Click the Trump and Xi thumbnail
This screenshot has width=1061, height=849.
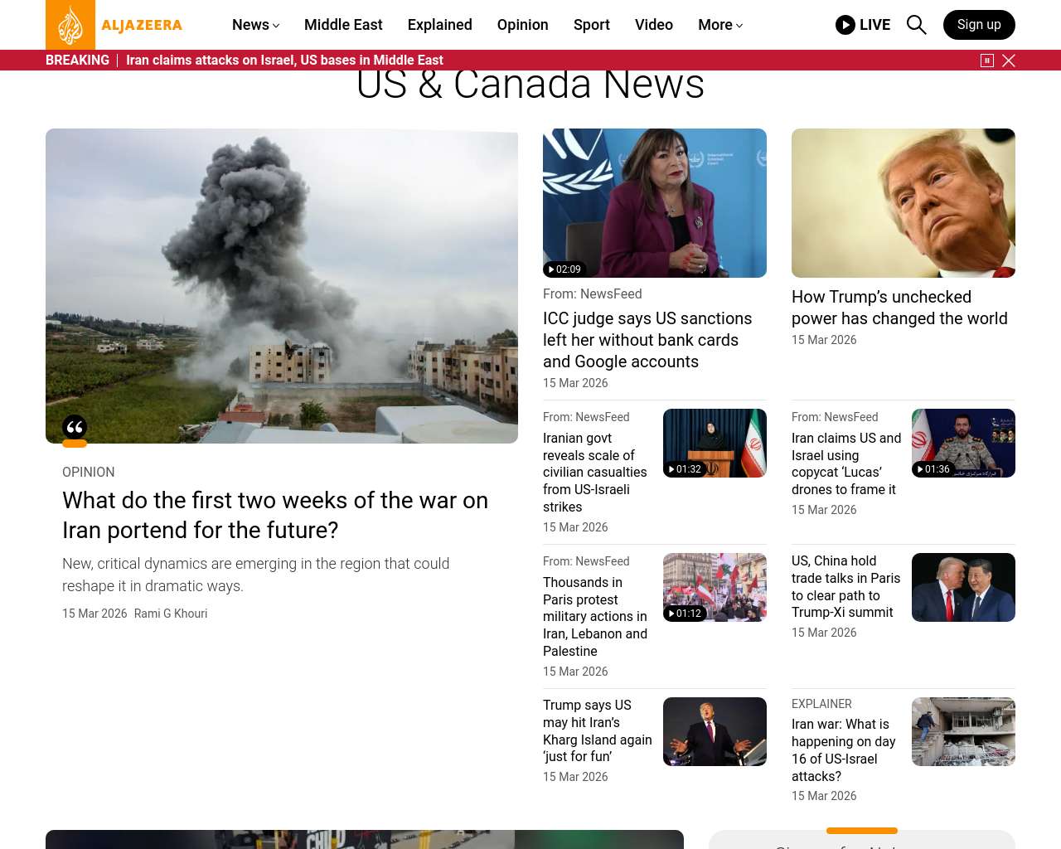[963, 587]
